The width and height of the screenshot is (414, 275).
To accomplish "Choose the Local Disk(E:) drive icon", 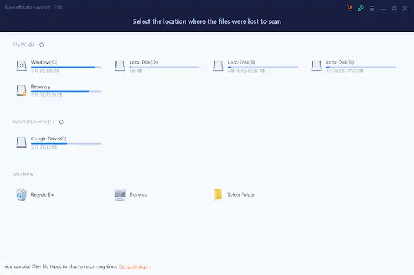I will pyautogui.click(x=218, y=66).
